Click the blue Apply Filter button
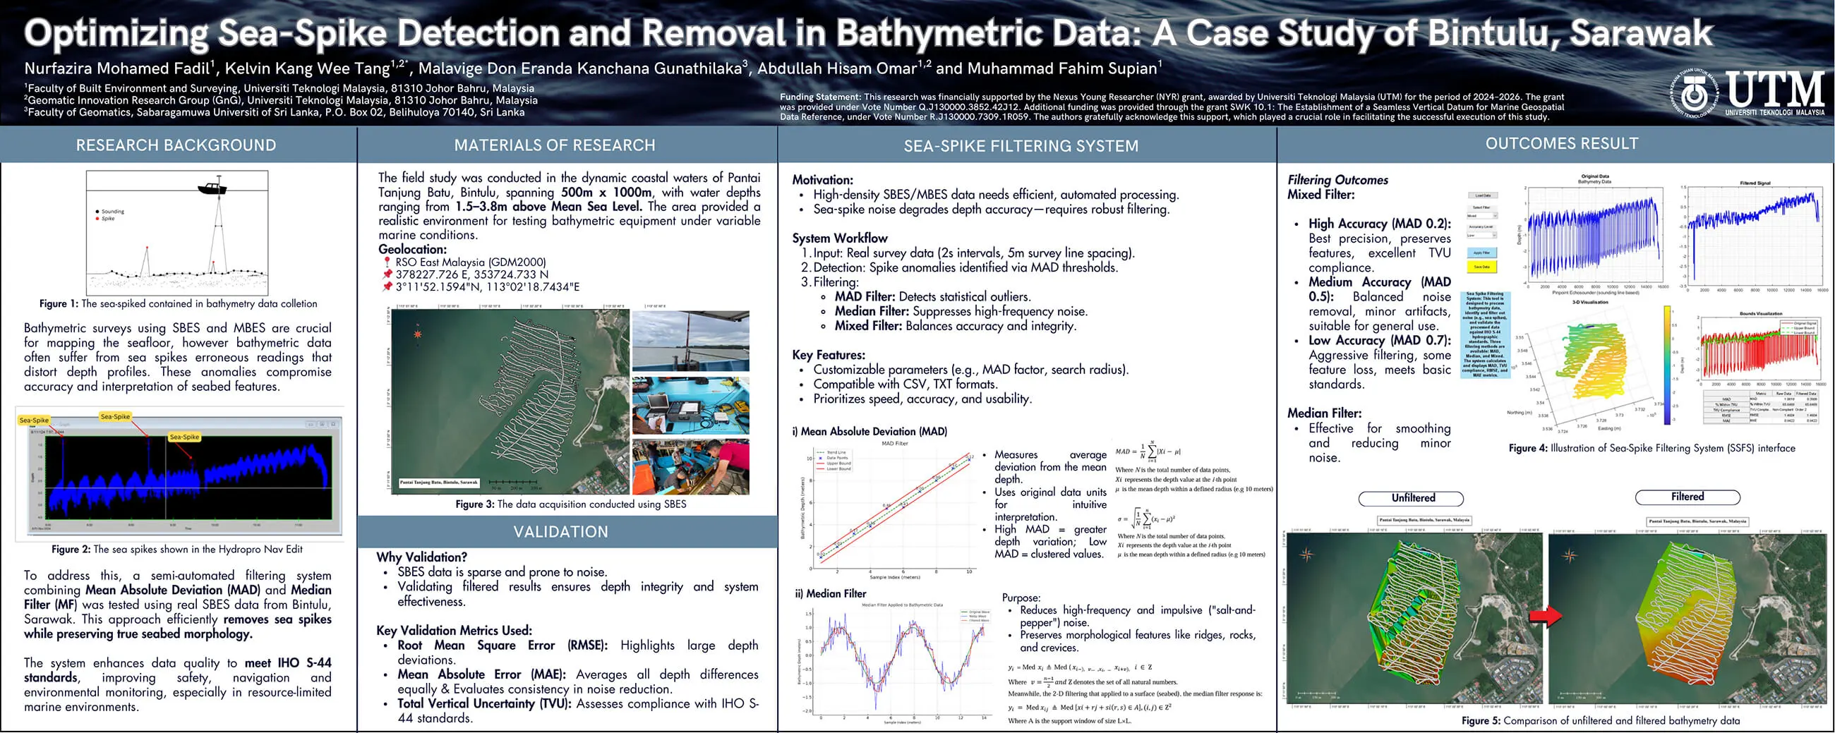This screenshot has height=733, width=1835. click(1482, 253)
